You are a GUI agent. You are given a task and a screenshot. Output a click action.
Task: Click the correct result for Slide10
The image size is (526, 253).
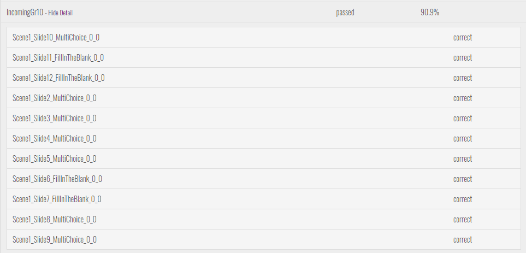[463, 37]
